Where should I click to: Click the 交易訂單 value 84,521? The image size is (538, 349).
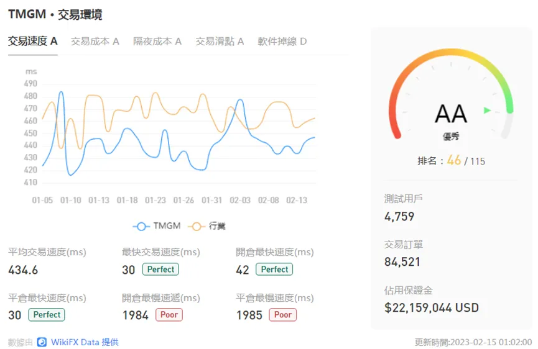402,262
